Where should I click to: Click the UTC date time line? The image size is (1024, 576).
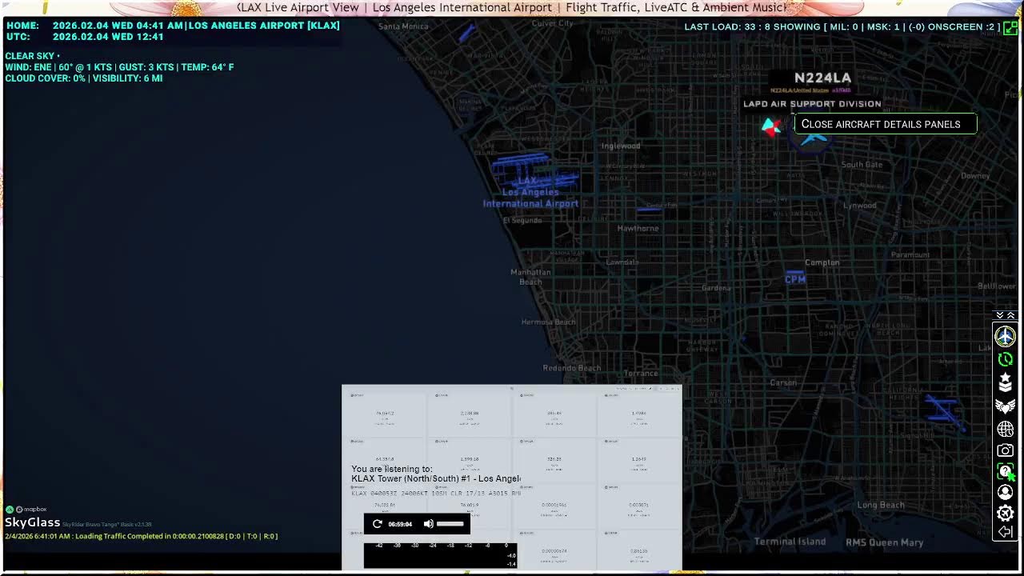[x=85, y=37]
